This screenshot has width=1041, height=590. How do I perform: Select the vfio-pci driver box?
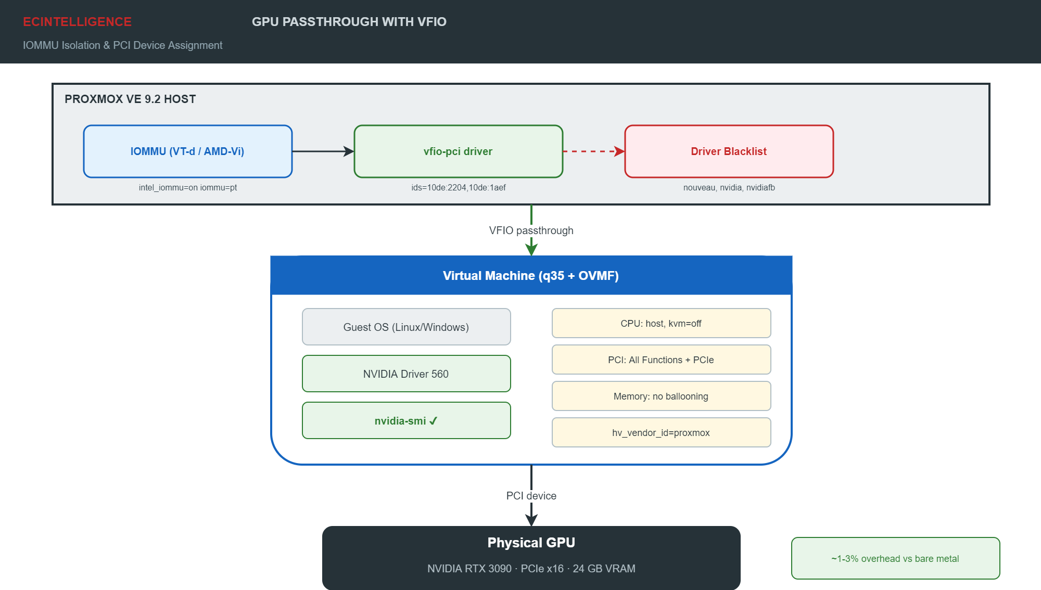coord(459,151)
